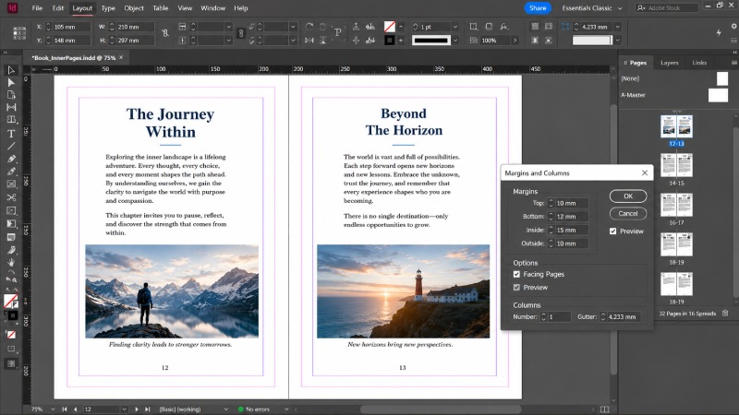This screenshot has height=415, width=739.
Task: Click the black fill swatch in control bar
Action: 389,41
